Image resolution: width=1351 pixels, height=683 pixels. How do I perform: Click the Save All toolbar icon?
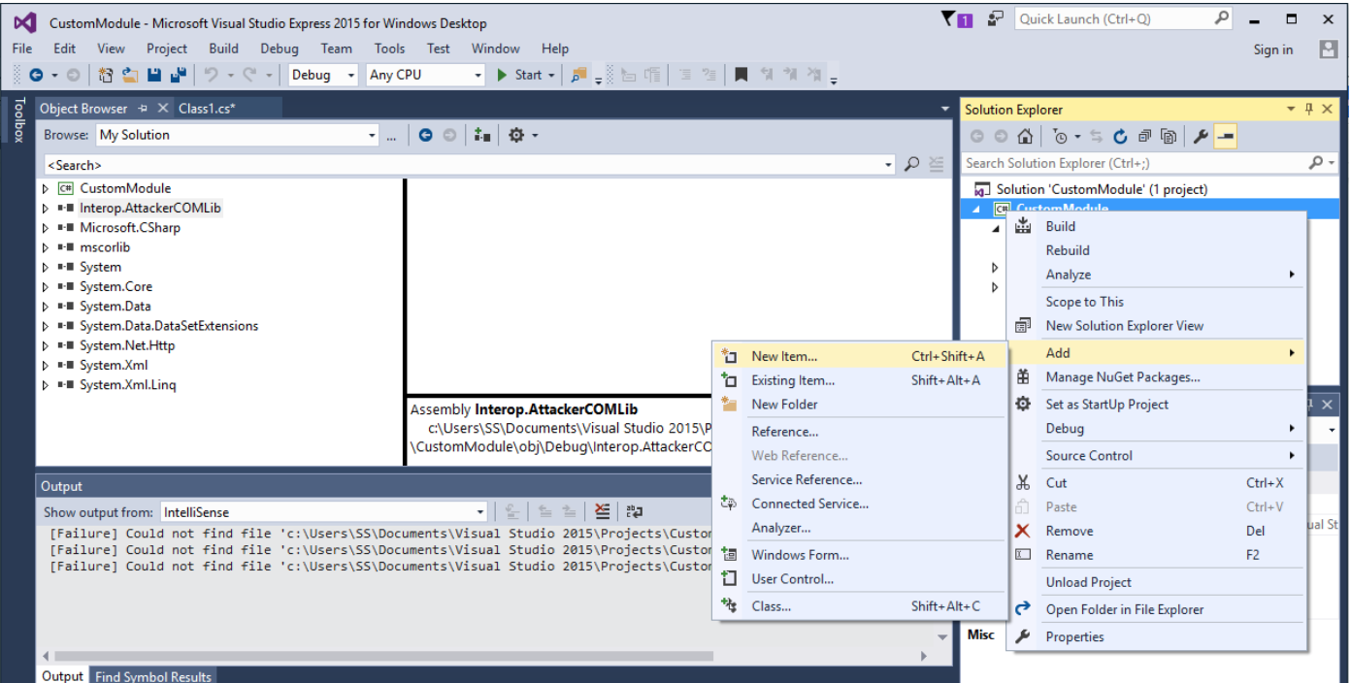point(179,75)
